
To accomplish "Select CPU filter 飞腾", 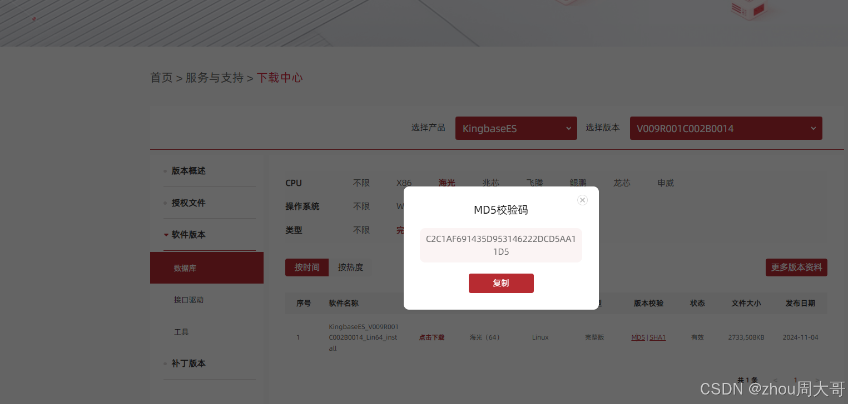I will pyautogui.click(x=534, y=183).
